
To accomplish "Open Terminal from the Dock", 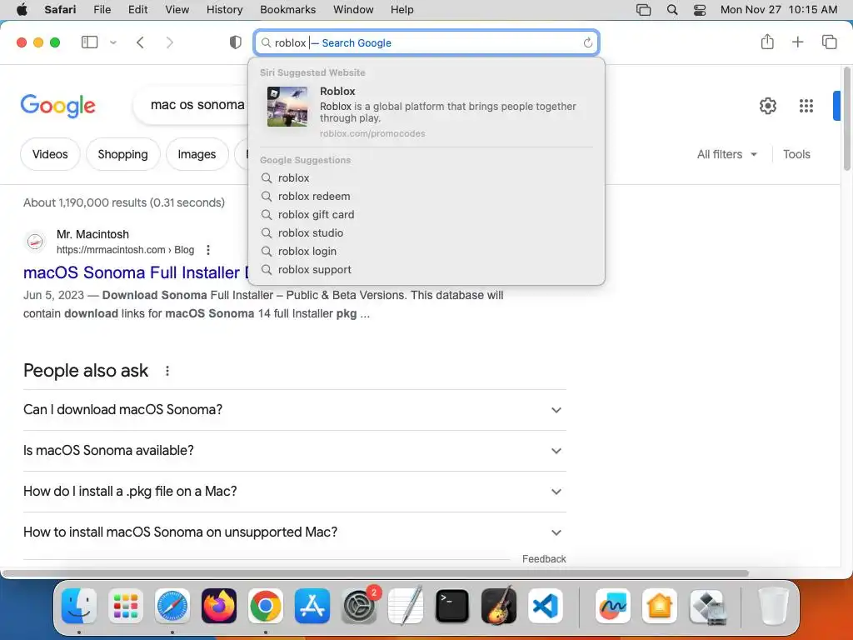I will pos(452,606).
